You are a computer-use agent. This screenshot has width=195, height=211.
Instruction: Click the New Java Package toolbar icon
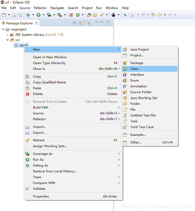pos(71,15)
